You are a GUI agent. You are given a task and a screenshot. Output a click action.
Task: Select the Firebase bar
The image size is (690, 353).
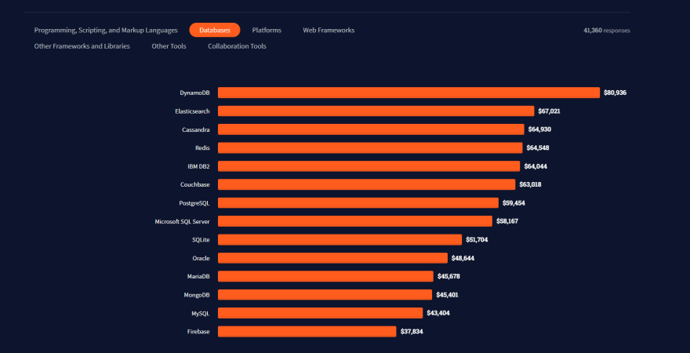(307, 332)
